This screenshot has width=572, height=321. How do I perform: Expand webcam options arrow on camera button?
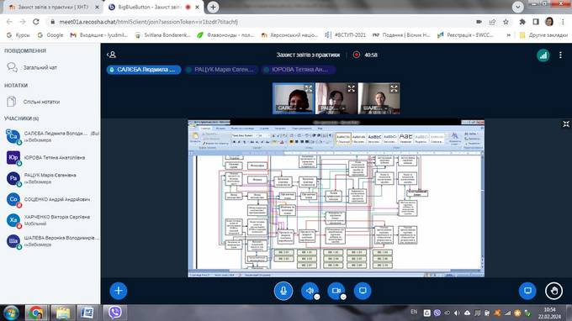(x=343, y=297)
